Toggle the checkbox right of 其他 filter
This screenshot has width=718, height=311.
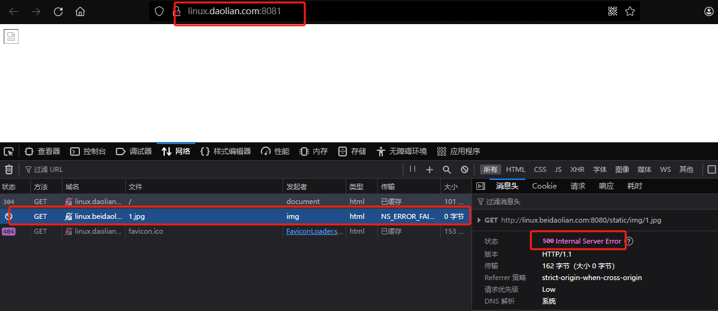(x=712, y=169)
